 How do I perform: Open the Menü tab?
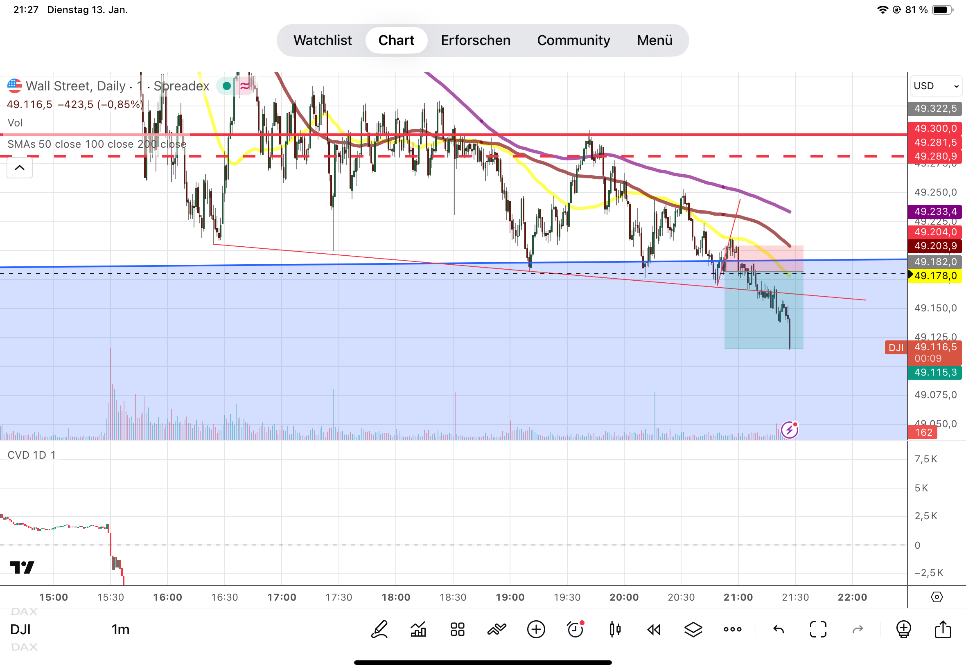coord(655,41)
